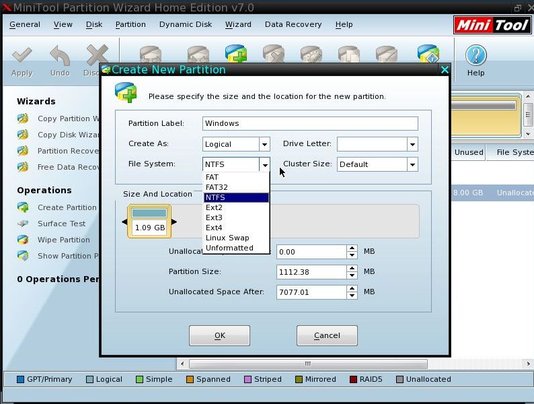
Task: Collapse the File System dropdown arrow
Action: pyautogui.click(x=264, y=165)
